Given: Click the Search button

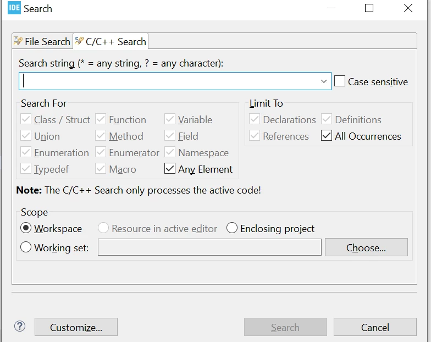Looking at the screenshot, I should [285, 327].
